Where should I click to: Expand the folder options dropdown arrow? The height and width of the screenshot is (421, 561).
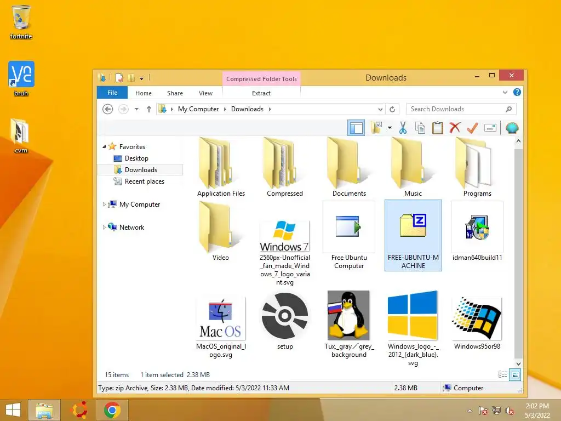click(390, 128)
